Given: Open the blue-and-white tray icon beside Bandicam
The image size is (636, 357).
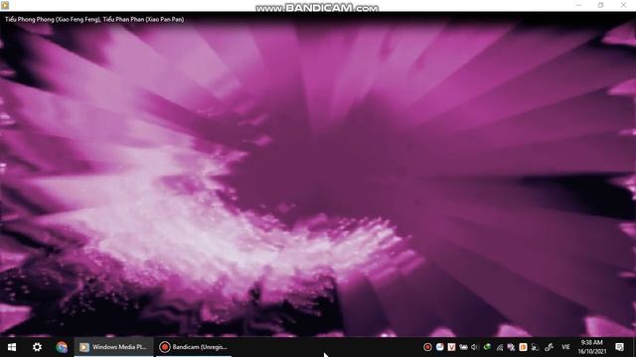Looking at the screenshot, I should 439,347.
